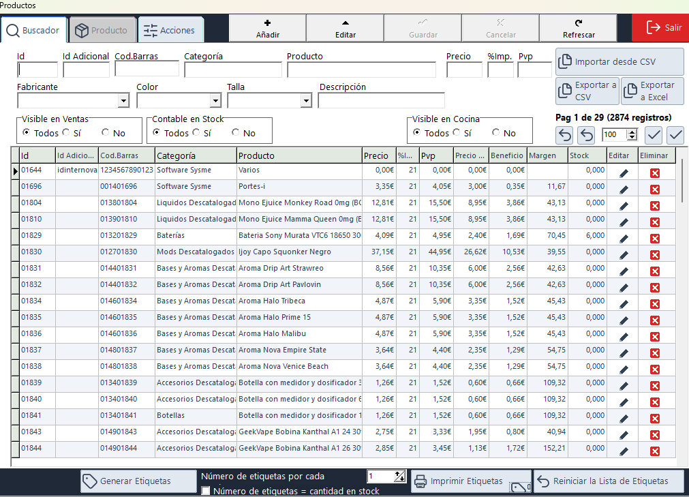Select Sí under Visible en Cocina
Image resolution: width=689 pixels, height=497 pixels.
coord(457,132)
